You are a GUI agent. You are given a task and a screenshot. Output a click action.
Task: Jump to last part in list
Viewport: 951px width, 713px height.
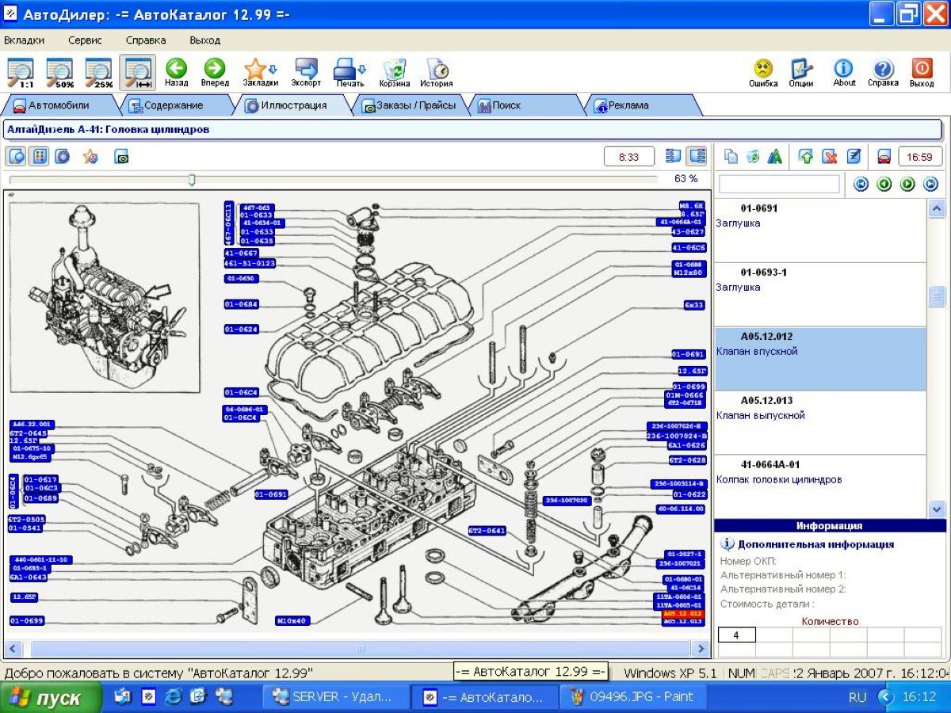(931, 185)
